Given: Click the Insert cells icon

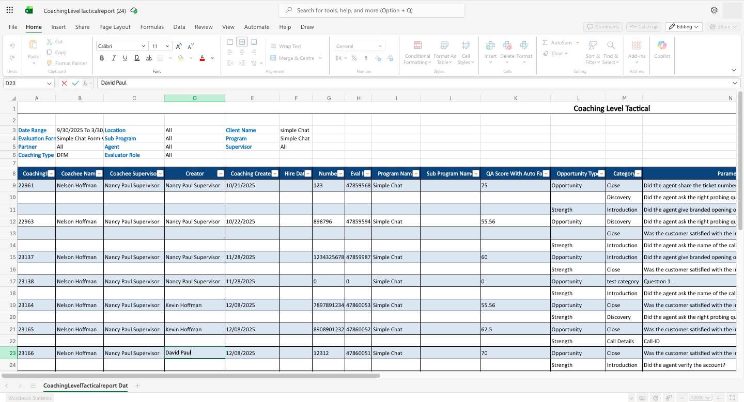Looking at the screenshot, I should tap(490, 46).
